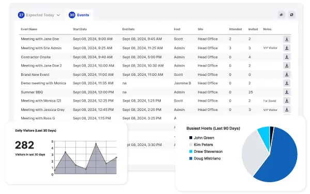This screenshot has height=194, width=310.
Task: Sort by Invited column header
Action: [x=253, y=29]
